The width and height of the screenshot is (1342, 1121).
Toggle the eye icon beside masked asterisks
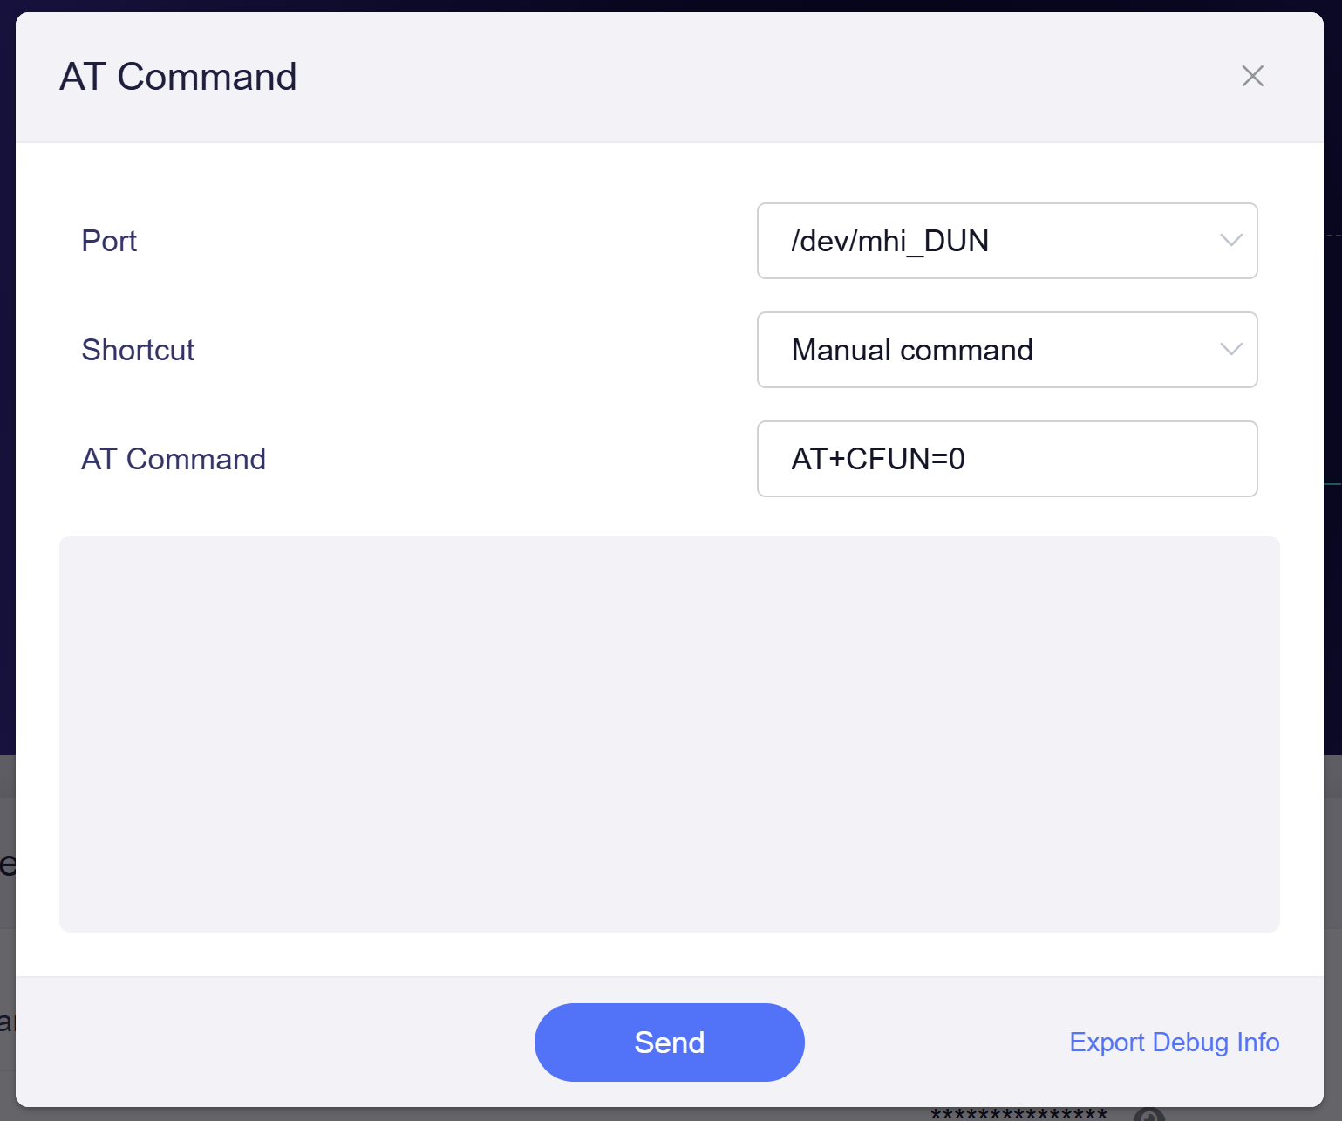[x=1149, y=1116]
